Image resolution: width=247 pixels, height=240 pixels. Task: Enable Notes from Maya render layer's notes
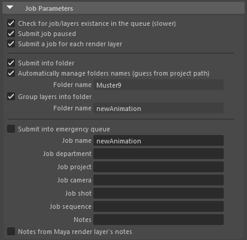(11, 232)
